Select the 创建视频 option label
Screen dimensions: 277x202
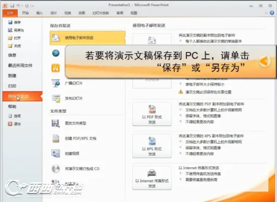72,154
